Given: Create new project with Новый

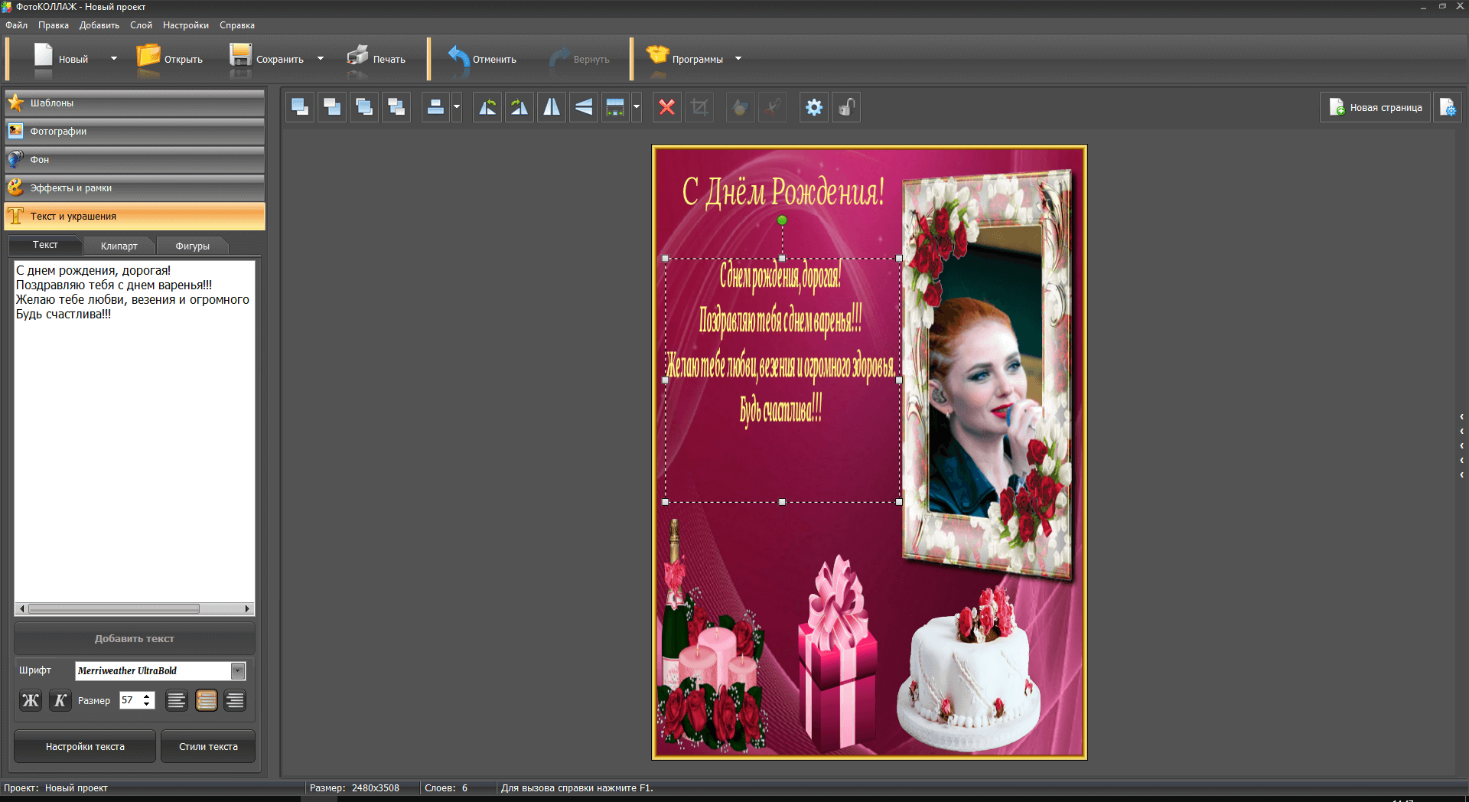Looking at the screenshot, I should (x=62, y=59).
